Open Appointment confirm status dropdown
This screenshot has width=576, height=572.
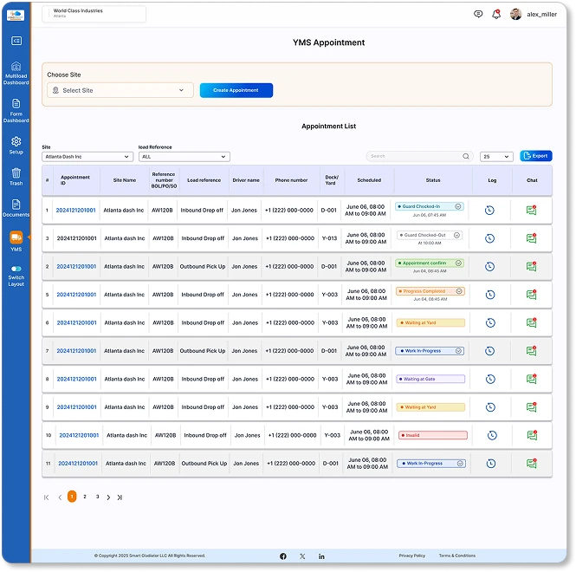[430, 263]
